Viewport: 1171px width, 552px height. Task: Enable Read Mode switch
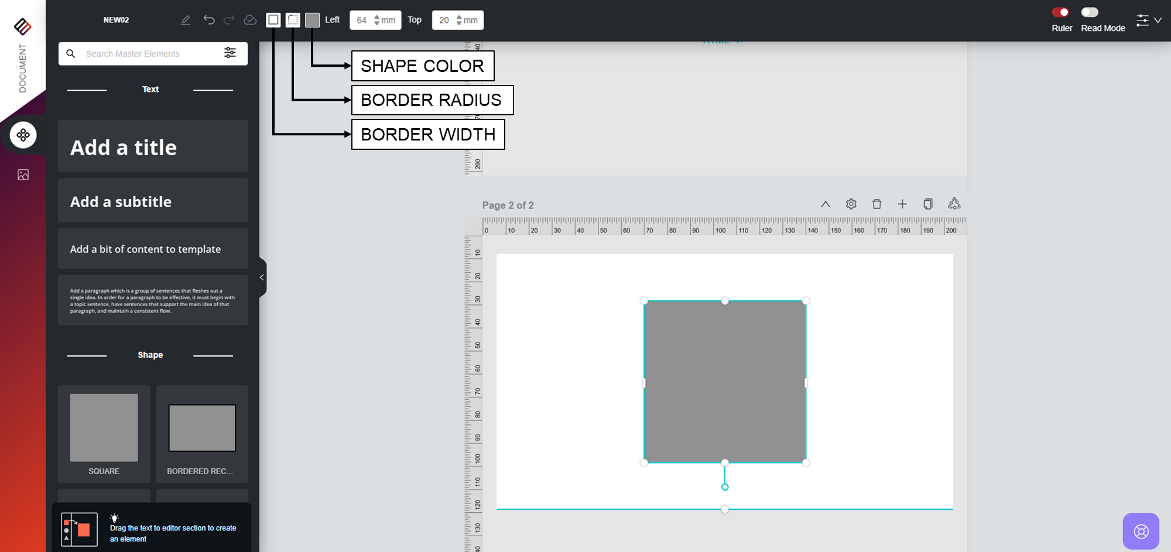pos(1089,12)
